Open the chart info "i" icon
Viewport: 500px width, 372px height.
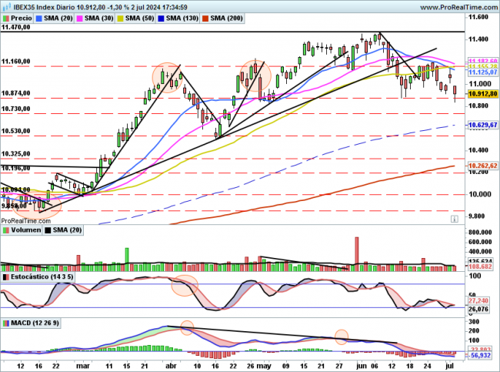tap(455, 219)
